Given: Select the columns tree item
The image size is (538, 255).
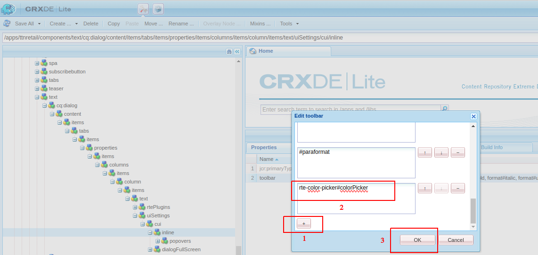Looking at the screenshot, I should [119, 165].
